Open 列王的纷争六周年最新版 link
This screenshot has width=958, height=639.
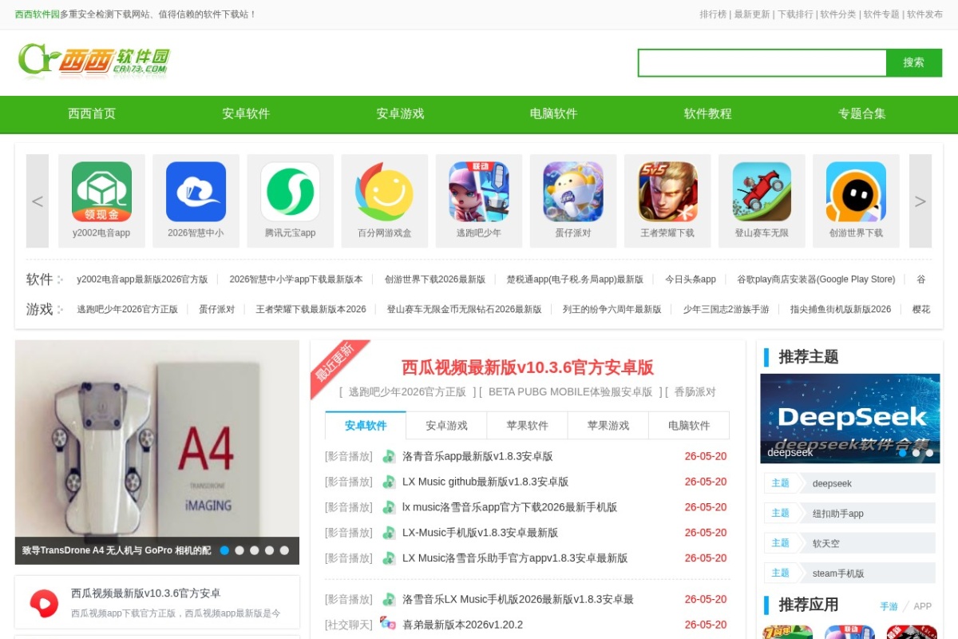[x=612, y=309]
